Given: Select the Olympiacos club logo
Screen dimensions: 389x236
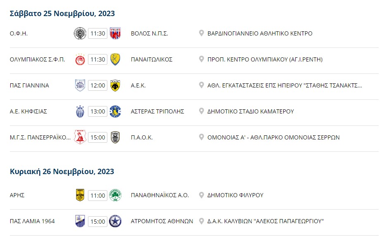Looking at the screenshot, I should (80, 59).
